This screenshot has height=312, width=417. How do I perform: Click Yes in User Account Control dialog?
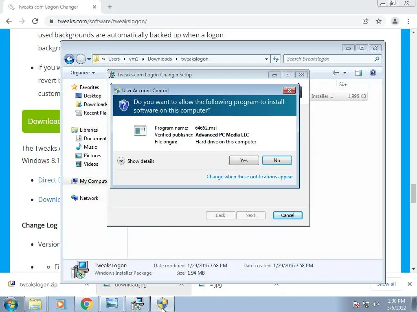click(x=244, y=160)
